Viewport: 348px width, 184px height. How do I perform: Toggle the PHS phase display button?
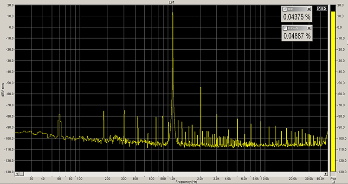[x=322, y=8]
